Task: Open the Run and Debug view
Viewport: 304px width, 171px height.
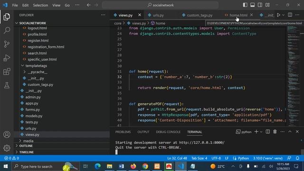Action: coord(7,58)
